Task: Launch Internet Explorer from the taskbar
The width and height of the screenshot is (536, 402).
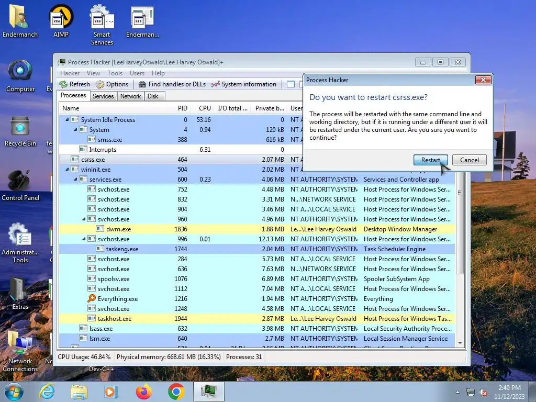Action: coord(47,392)
